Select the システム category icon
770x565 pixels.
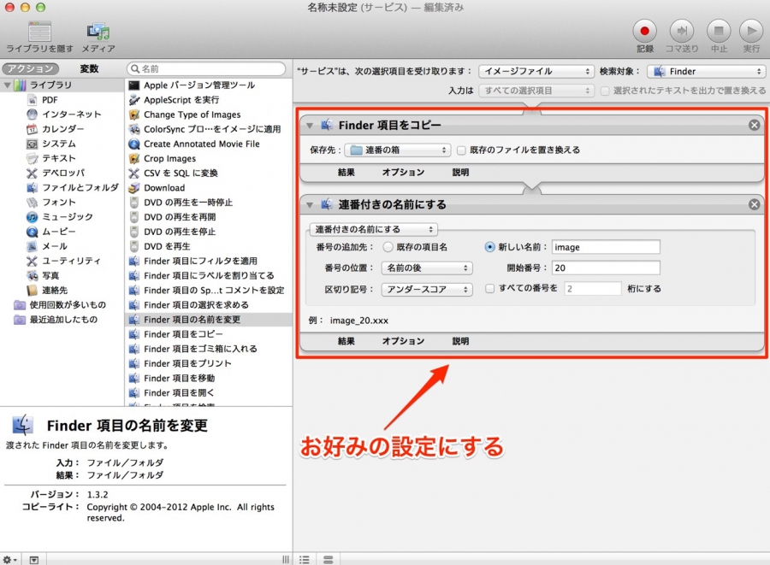(32, 144)
